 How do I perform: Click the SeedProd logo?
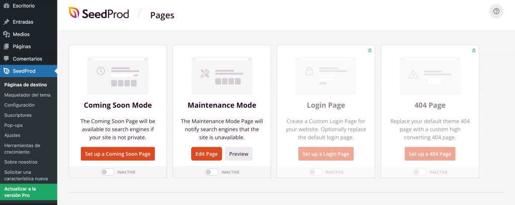[99, 14]
